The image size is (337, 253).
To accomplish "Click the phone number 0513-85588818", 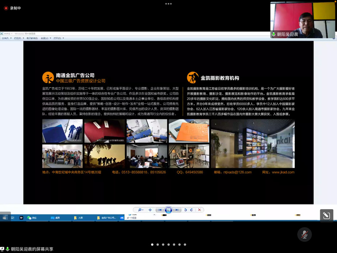I will click(134, 172).
